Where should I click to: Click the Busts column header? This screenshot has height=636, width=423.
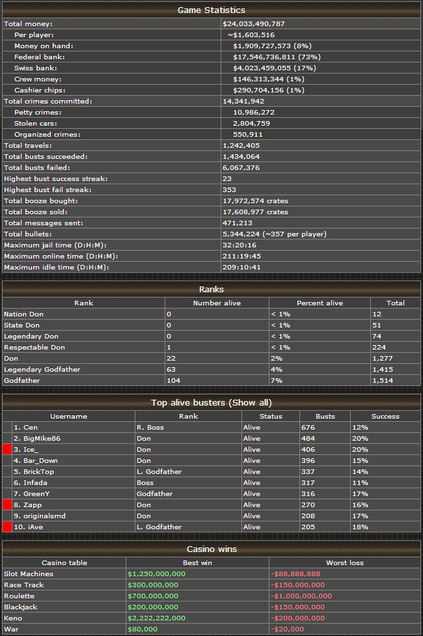pos(325,417)
